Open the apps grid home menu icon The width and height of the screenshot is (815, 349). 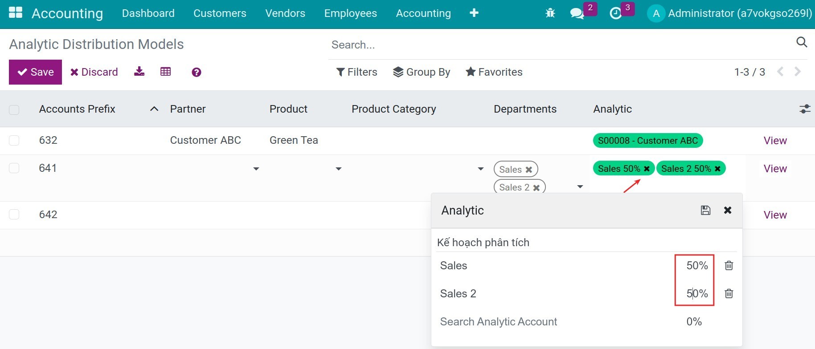point(16,12)
